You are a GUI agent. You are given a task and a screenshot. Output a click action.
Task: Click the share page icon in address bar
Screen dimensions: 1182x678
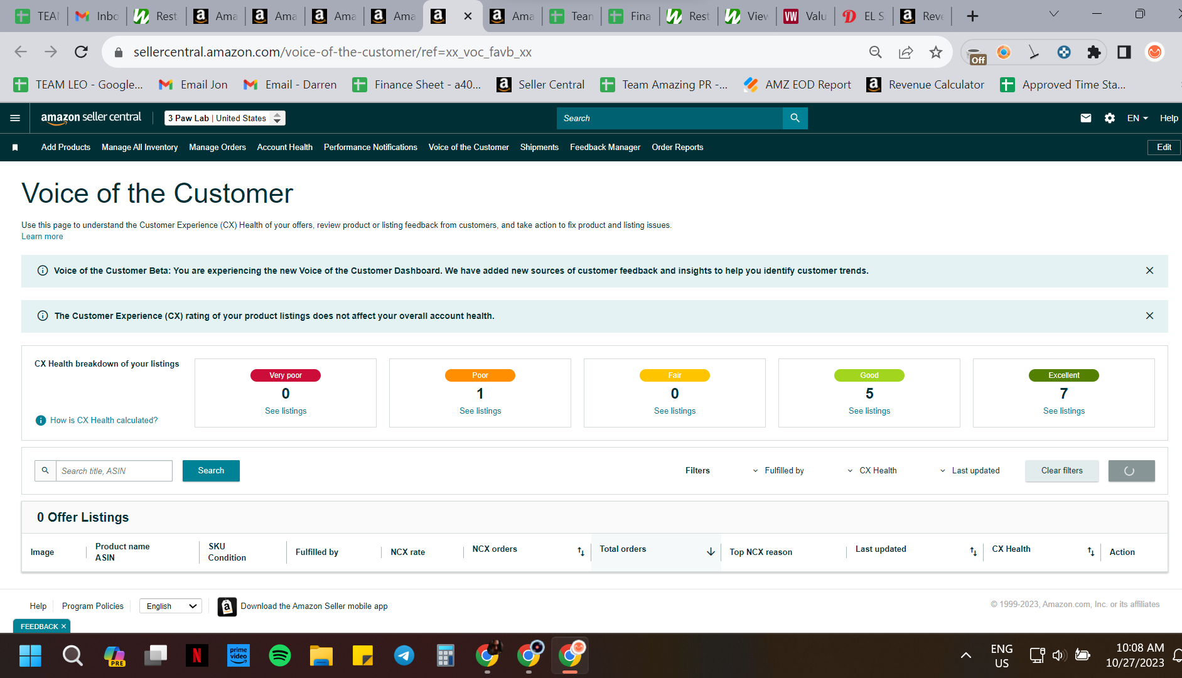(906, 52)
